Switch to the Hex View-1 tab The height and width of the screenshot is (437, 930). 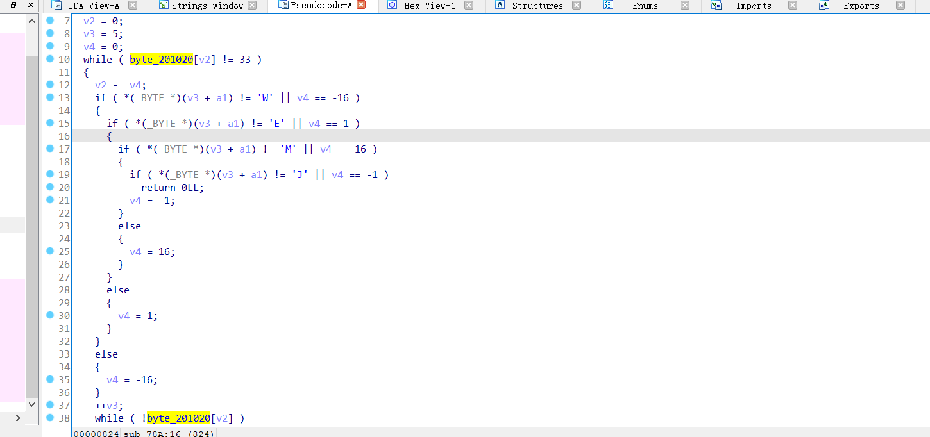(429, 6)
